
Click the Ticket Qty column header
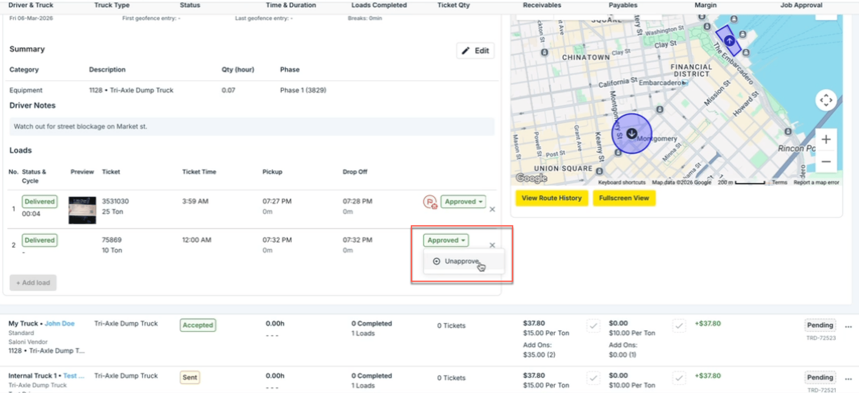click(x=454, y=5)
